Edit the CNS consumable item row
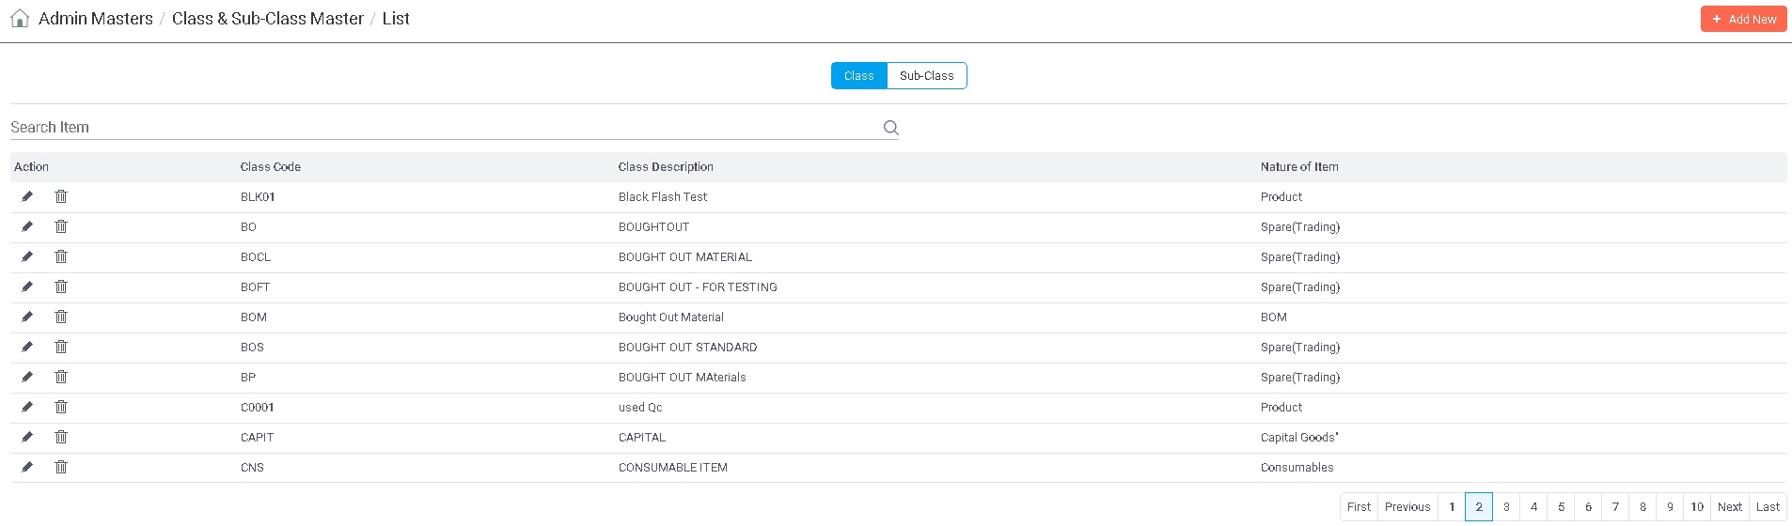The image size is (1792, 526). tap(27, 467)
